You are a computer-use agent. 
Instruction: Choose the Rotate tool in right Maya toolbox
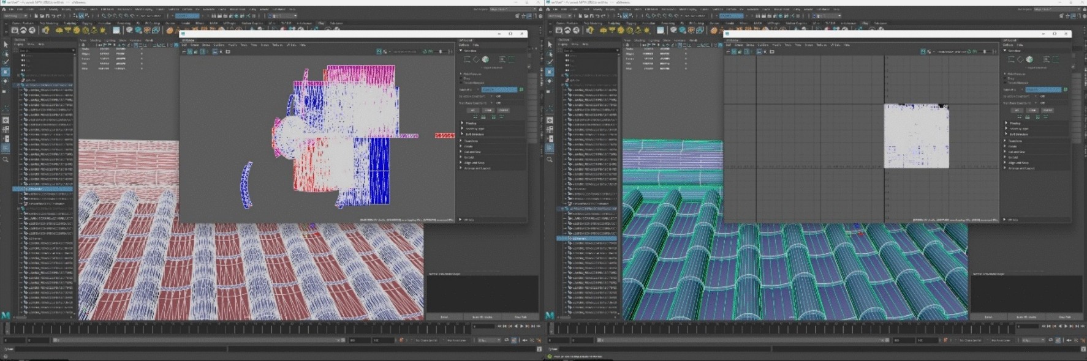(x=550, y=81)
